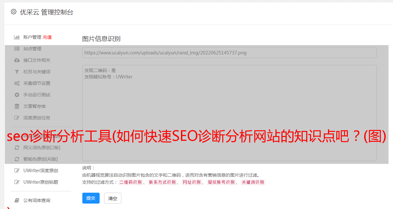The image size is (393, 209).
Task: Click the 发现疑似账号：UWriter result line
Action: (108, 77)
